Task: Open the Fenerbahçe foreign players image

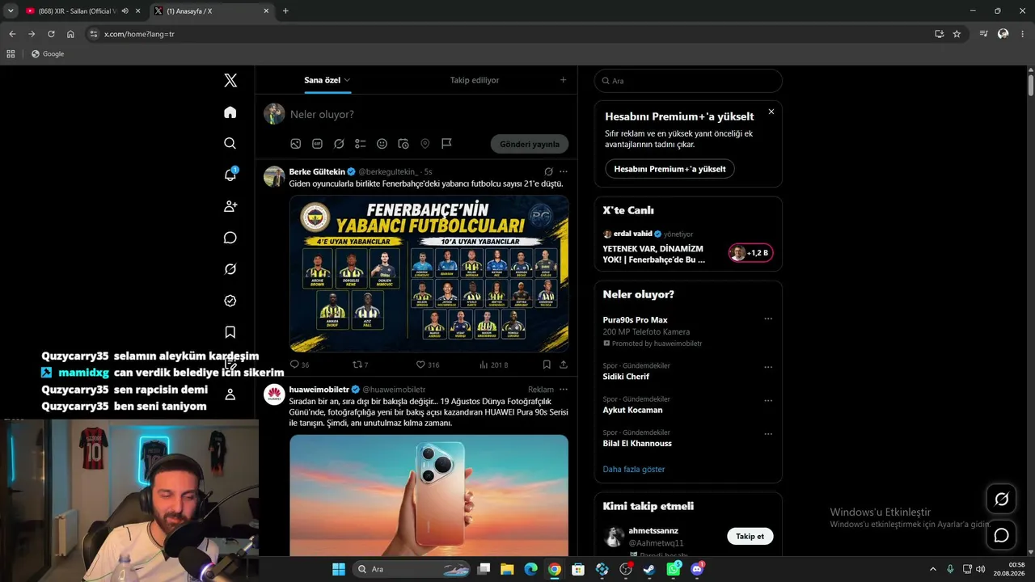Action: [429, 273]
